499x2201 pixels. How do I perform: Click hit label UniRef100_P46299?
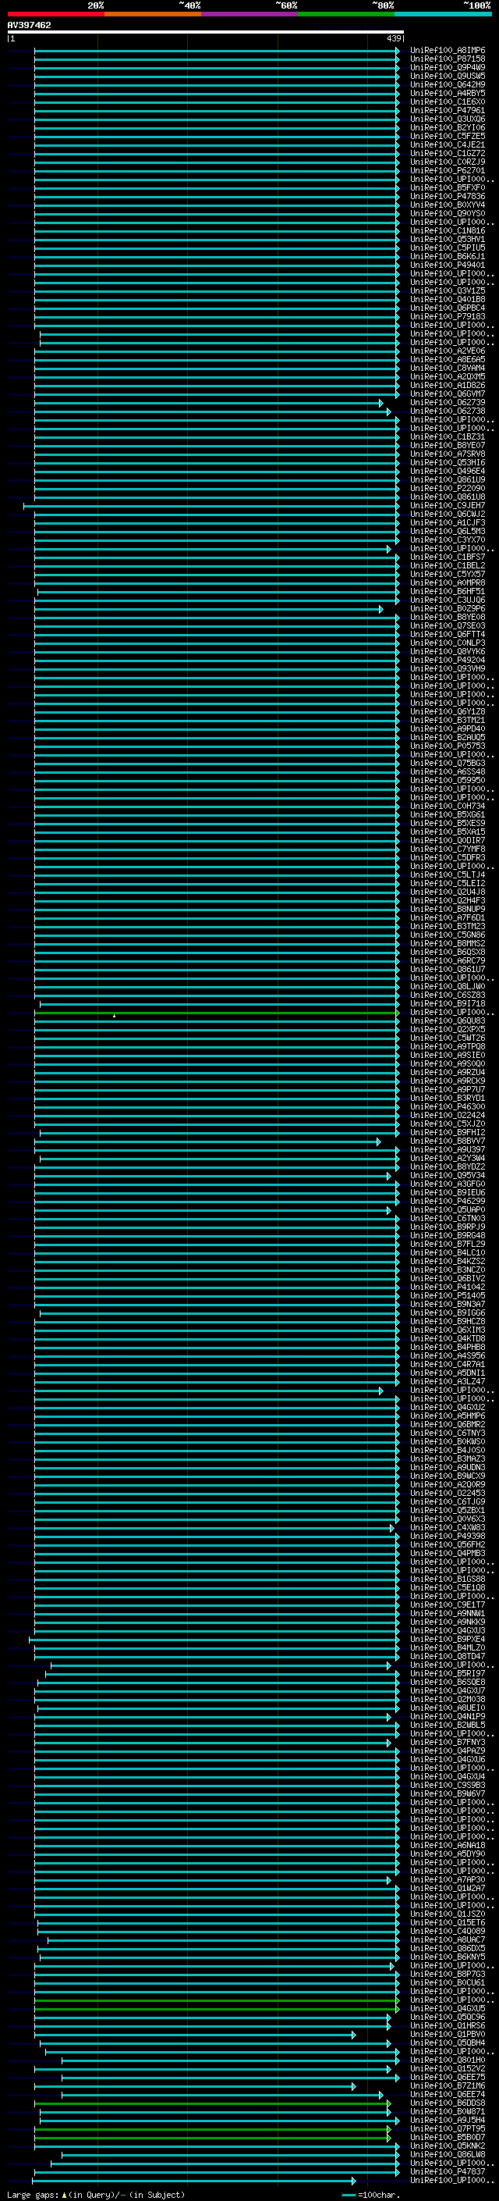point(447,1202)
